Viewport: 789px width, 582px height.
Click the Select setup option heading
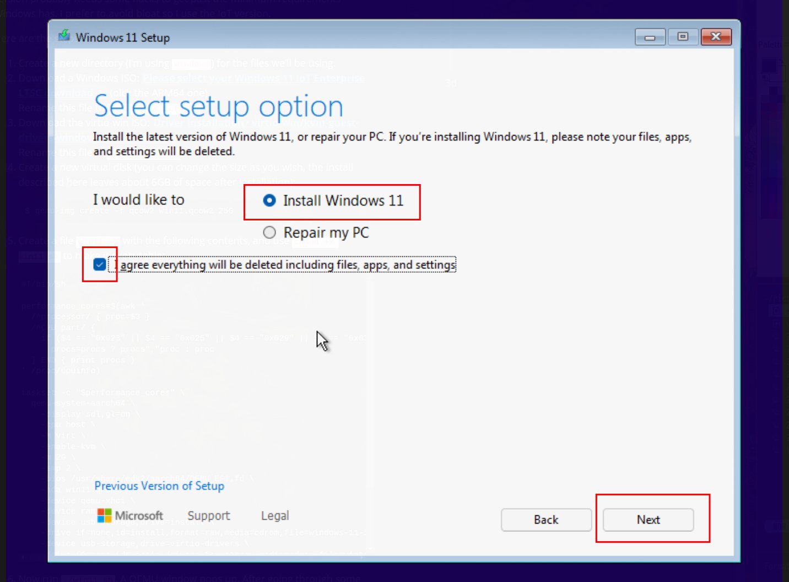click(x=219, y=106)
